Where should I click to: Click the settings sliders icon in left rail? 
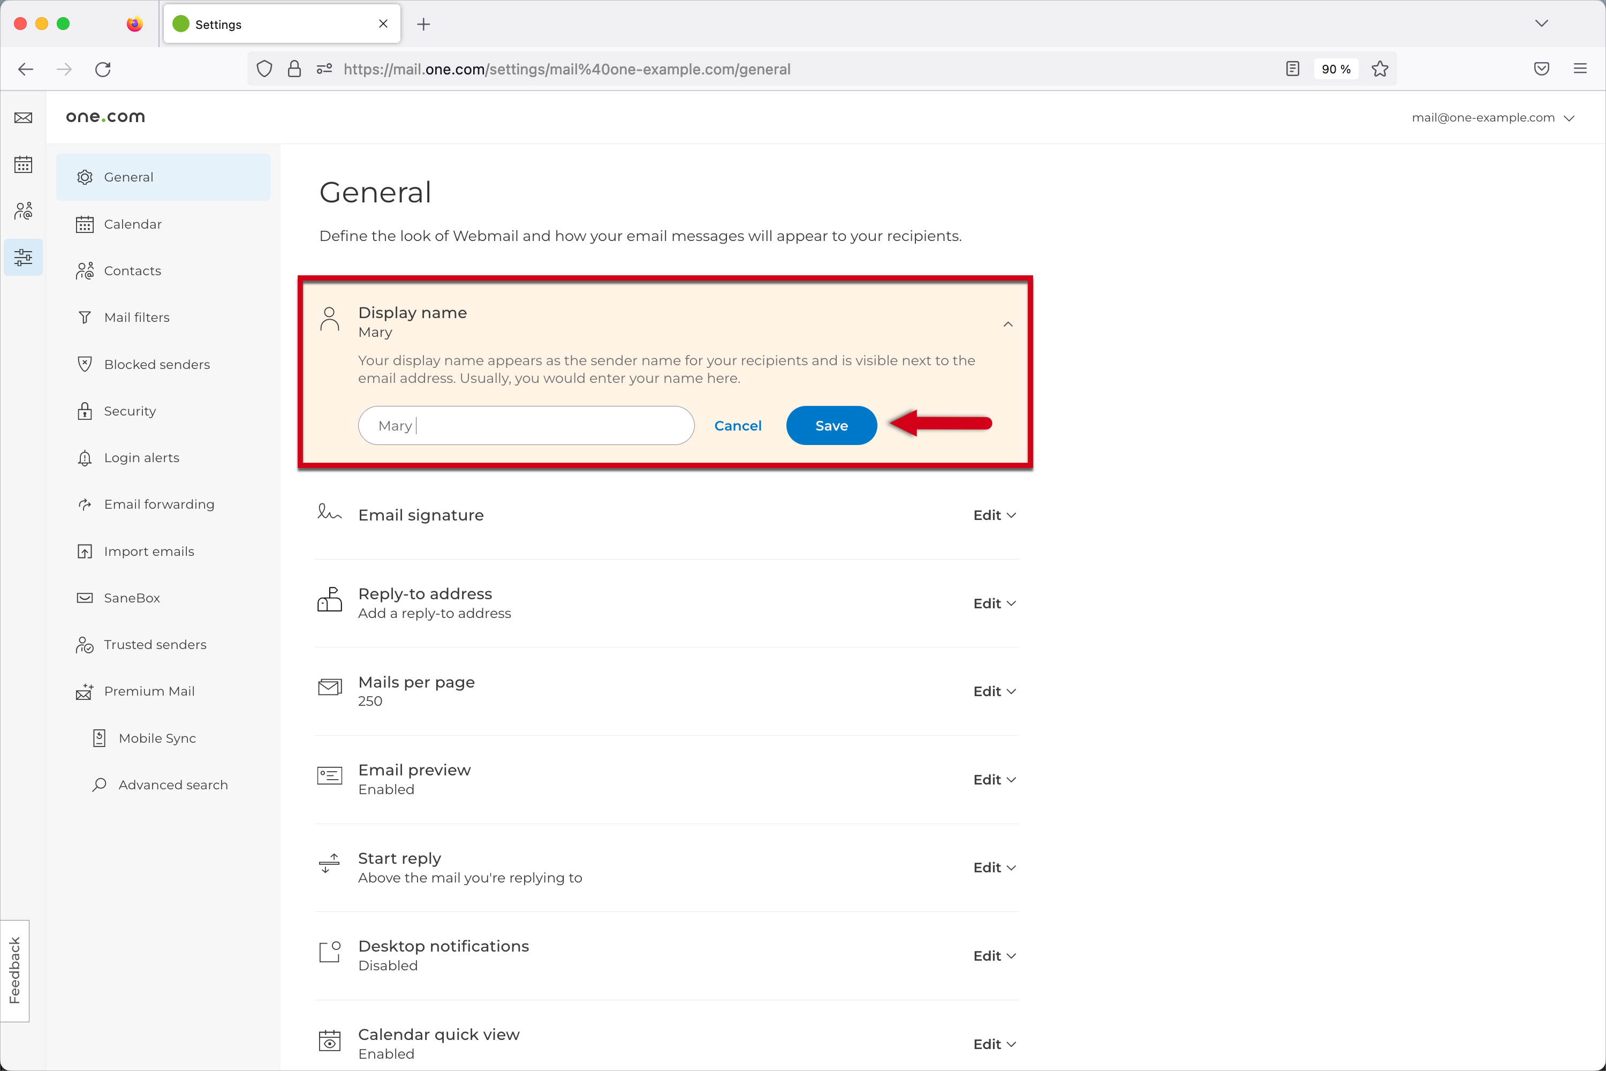(x=23, y=258)
